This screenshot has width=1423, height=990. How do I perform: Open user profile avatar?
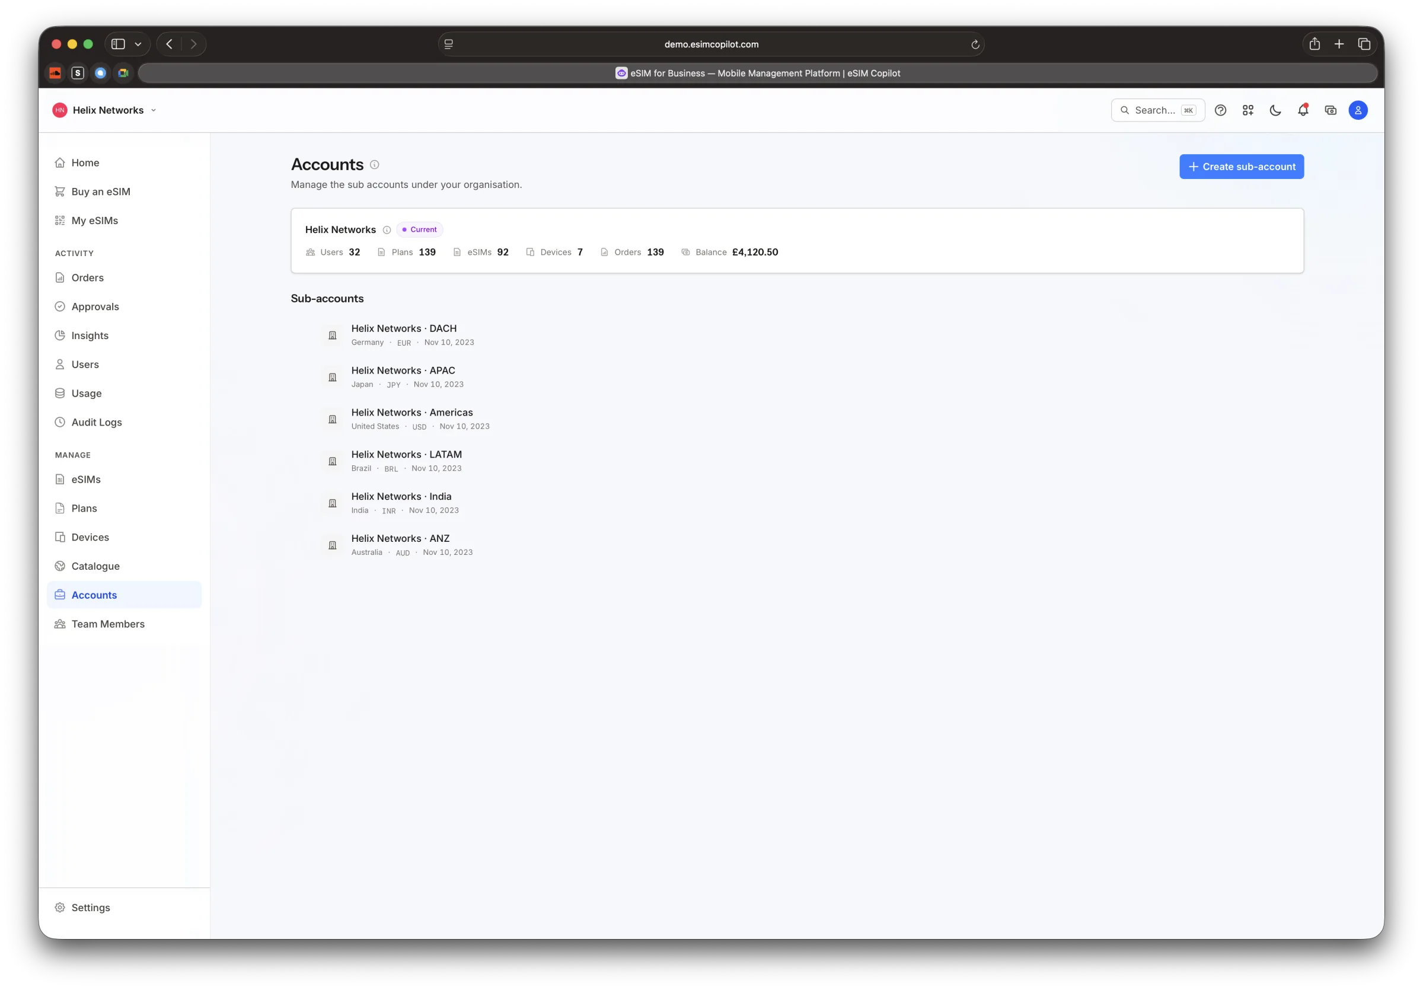[1358, 110]
